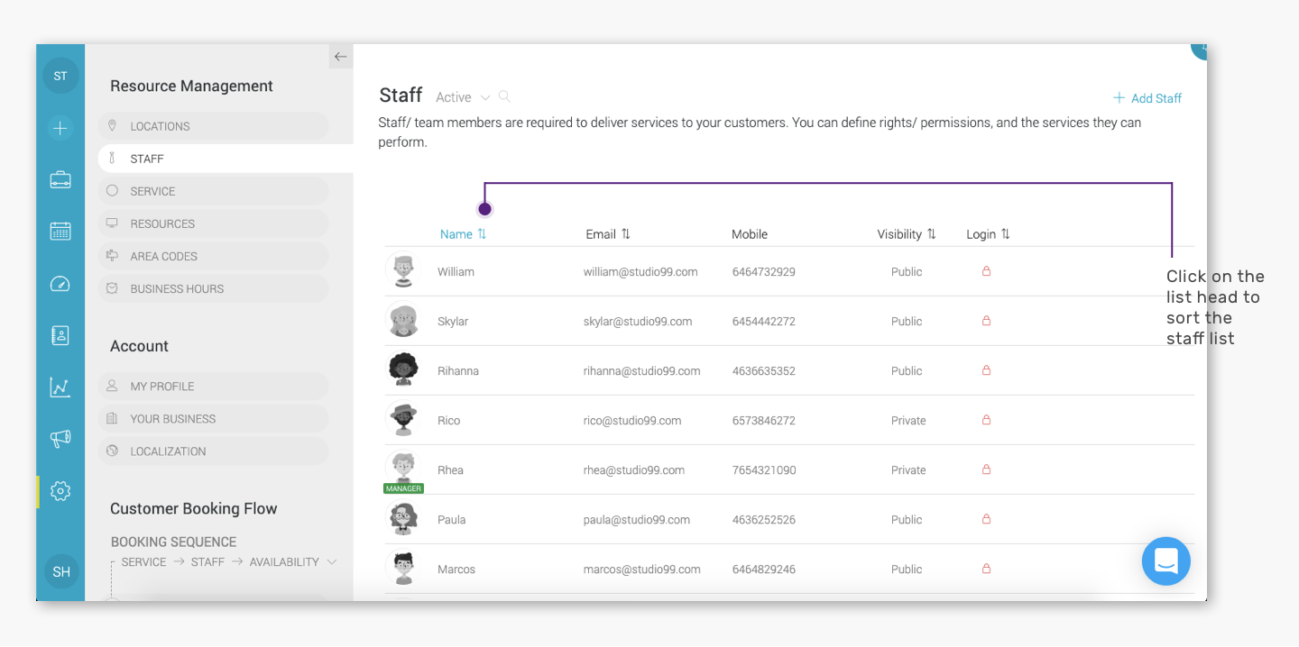Open the Localization menu item
The height and width of the screenshot is (647, 1299).
213,451
